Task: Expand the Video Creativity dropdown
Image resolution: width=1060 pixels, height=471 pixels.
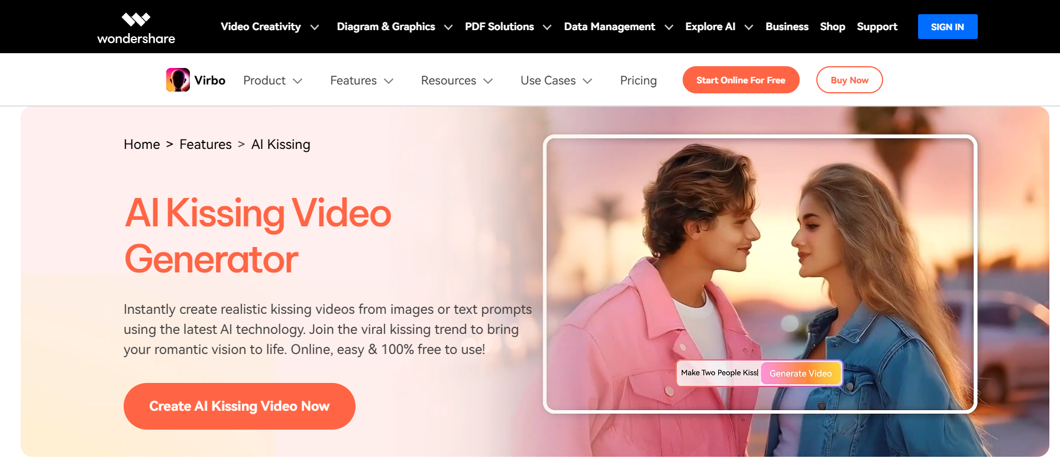Action: coord(269,27)
